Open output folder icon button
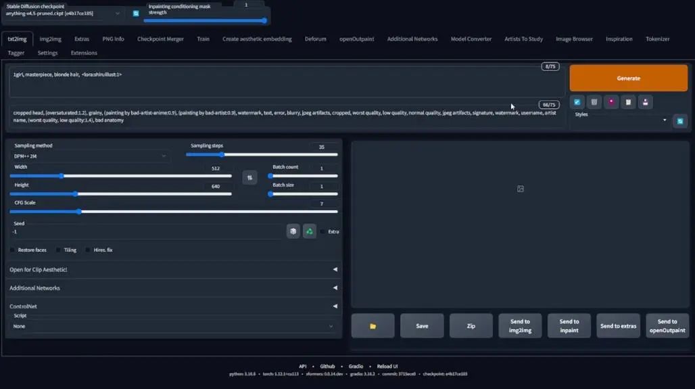This screenshot has width=695, height=389. [x=373, y=326]
